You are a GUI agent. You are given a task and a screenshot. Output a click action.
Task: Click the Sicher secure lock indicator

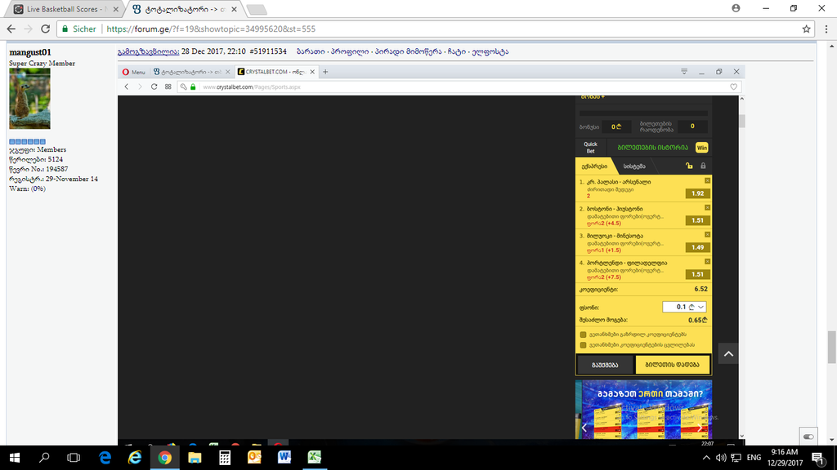pyautogui.click(x=79, y=29)
